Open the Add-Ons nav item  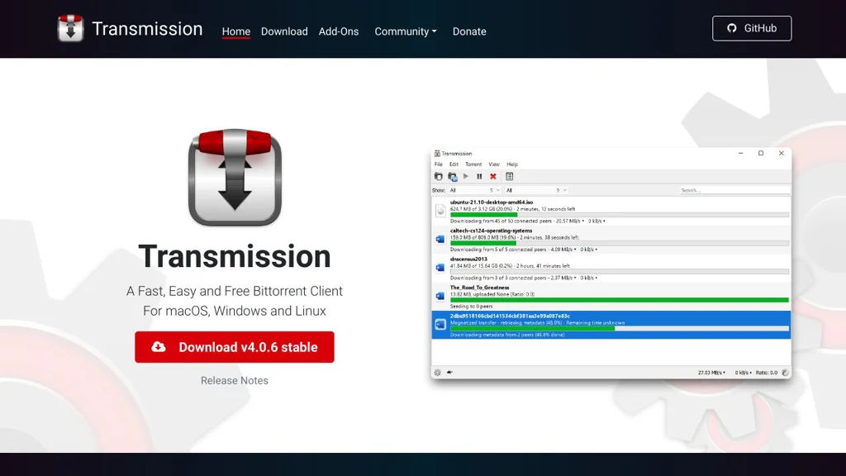click(x=338, y=31)
